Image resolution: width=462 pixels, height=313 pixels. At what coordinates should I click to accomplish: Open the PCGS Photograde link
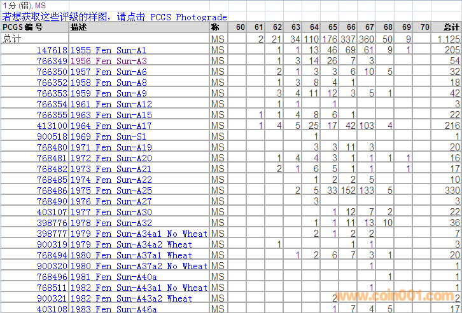pyautogui.click(x=188, y=17)
